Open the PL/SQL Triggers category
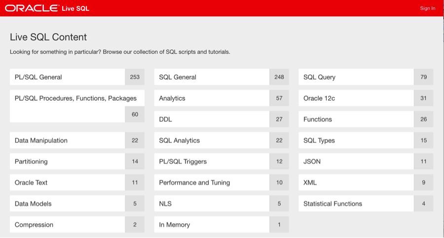The height and width of the screenshot is (238, 444). click(212, 161)
